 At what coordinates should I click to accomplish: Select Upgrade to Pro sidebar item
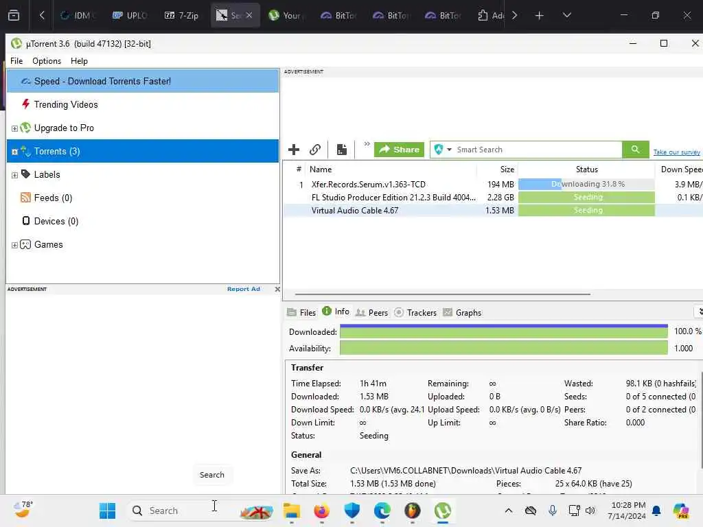click(x=64, y=128)
